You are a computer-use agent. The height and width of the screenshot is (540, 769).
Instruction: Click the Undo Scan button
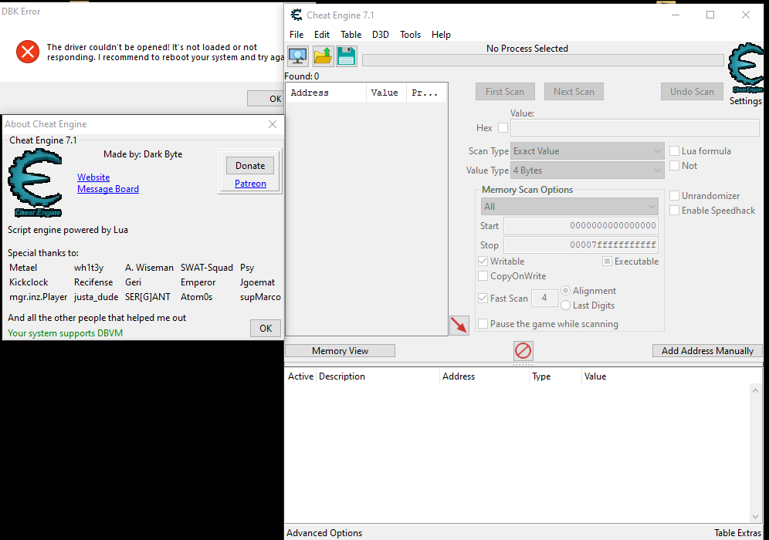(x=692, y=92)
